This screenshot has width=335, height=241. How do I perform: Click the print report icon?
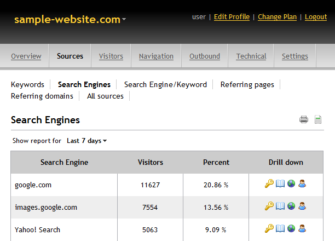[x=303, y=119]
